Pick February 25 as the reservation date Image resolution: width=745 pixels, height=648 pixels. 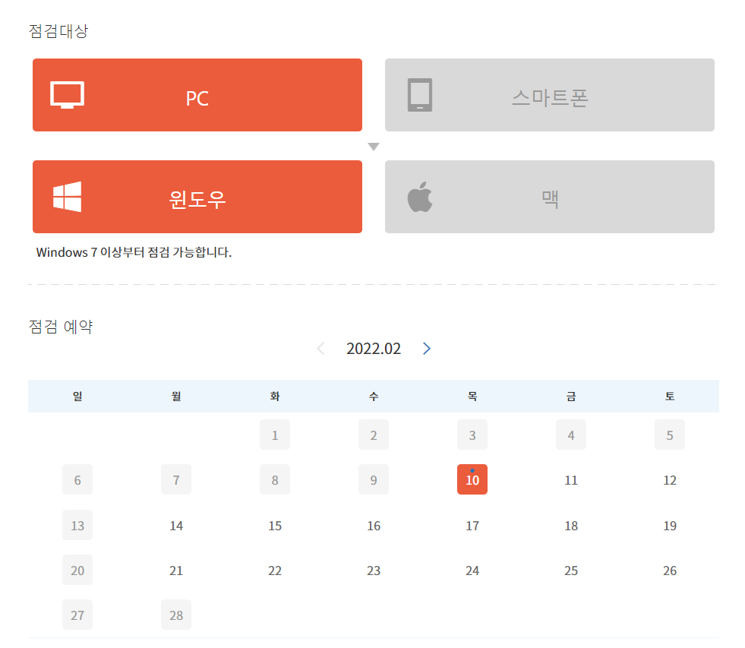(x=570, y=570)
